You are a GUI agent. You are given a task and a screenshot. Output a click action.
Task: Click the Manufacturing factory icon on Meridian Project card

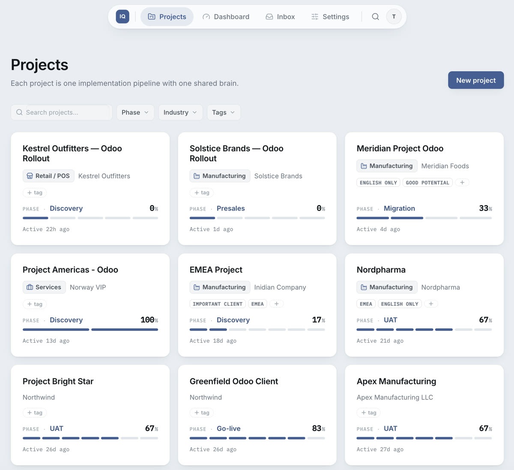pos(364,166)
